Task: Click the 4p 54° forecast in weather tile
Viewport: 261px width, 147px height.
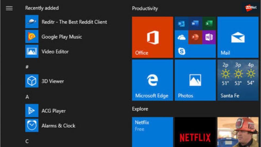Action: coord(251,74)
